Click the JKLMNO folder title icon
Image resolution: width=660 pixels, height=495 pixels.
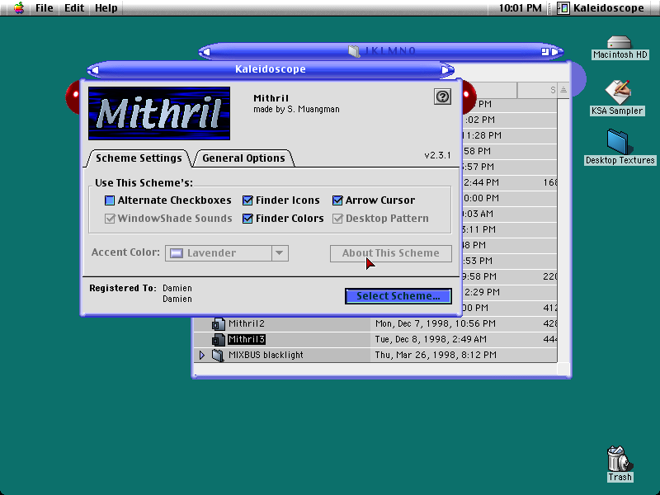[x=354, y=51]
